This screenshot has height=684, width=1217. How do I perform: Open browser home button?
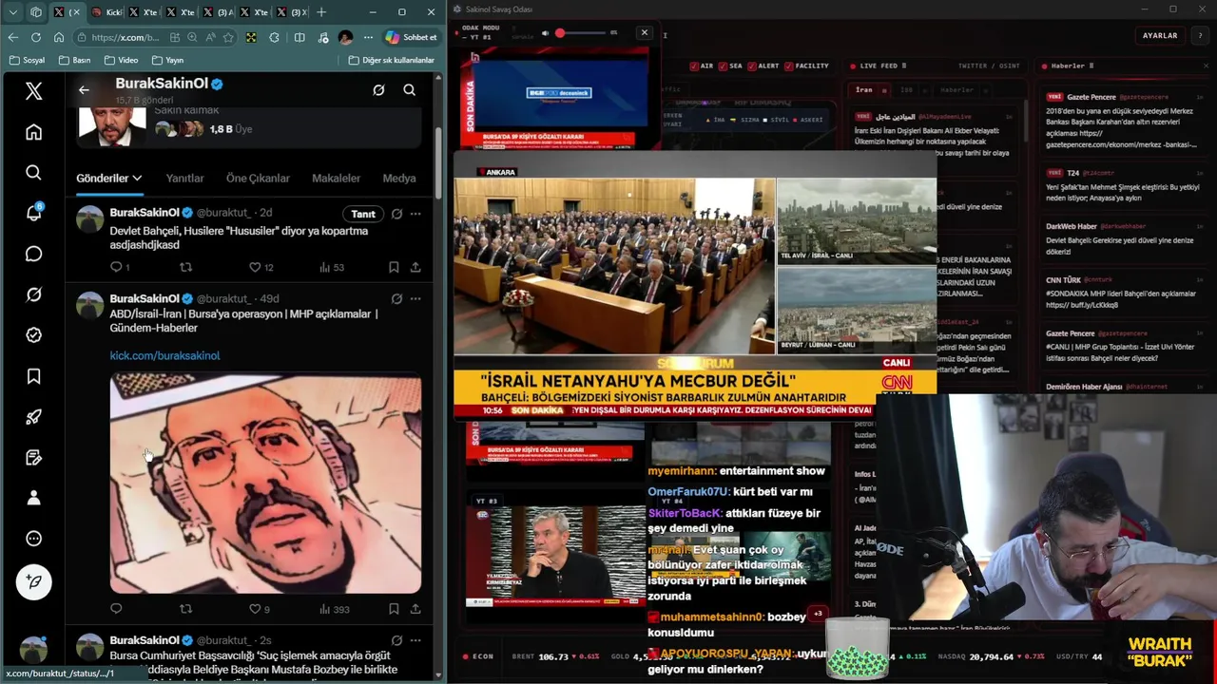(59, 37)
